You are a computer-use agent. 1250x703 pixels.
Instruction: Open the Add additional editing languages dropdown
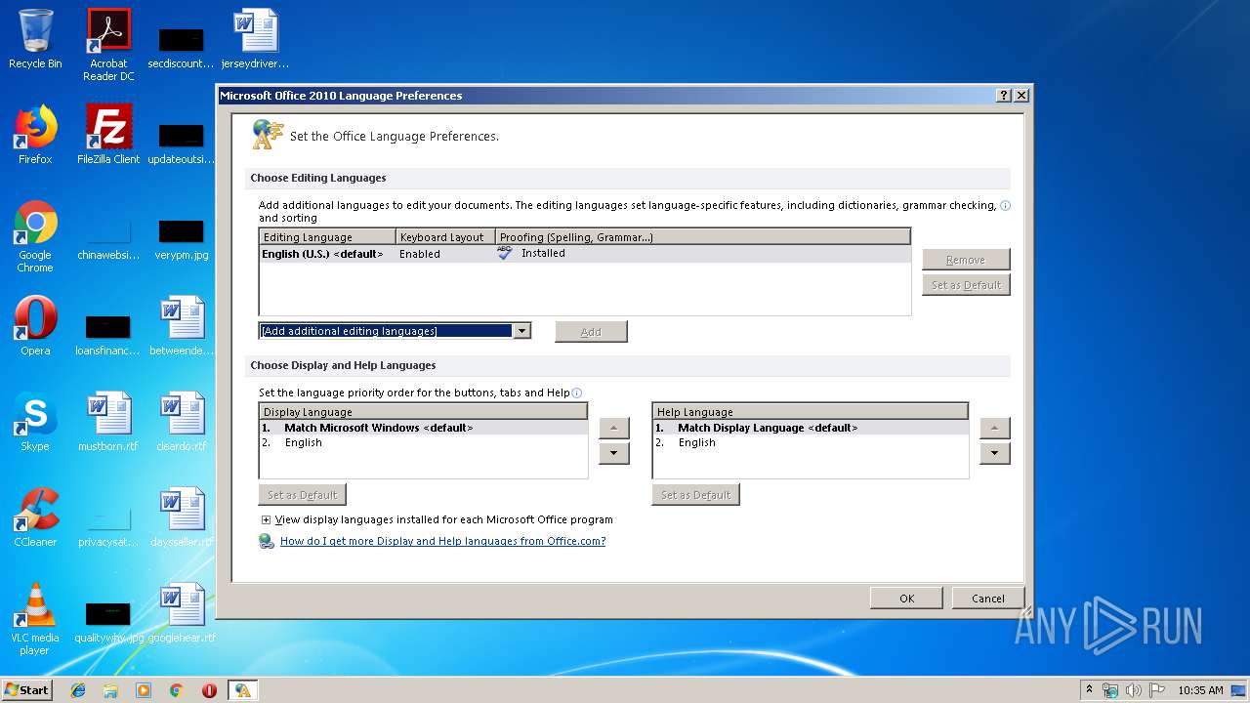coord(522,331)
